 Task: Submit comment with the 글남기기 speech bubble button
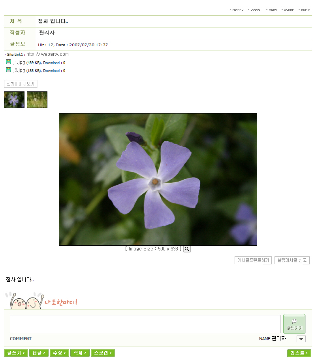(x=294, y=324)
